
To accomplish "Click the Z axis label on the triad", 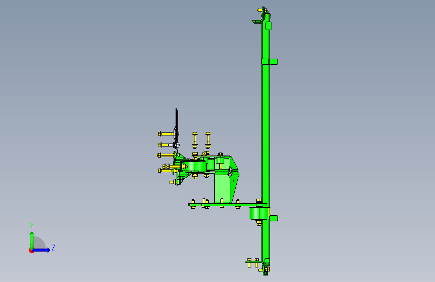I will 54,247.
